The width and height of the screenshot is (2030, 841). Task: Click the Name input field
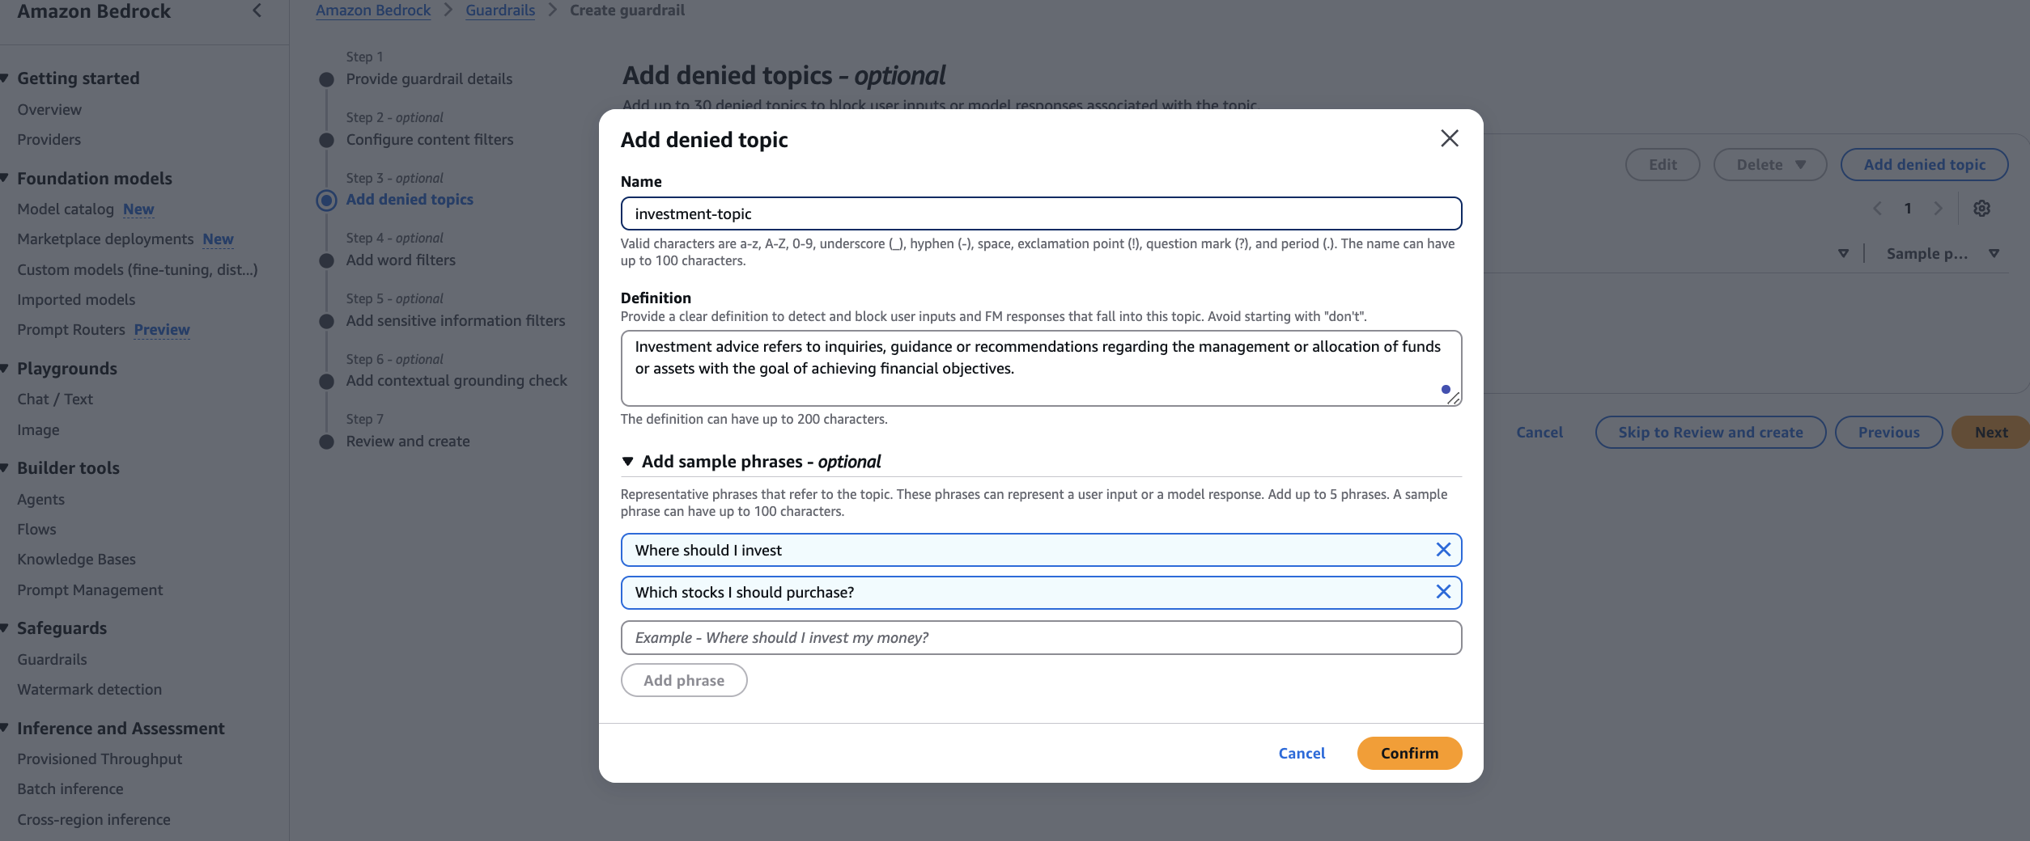(1041, 213)
